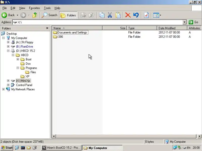
Task: Open the Help menu
Action: [x=57, y=8]
